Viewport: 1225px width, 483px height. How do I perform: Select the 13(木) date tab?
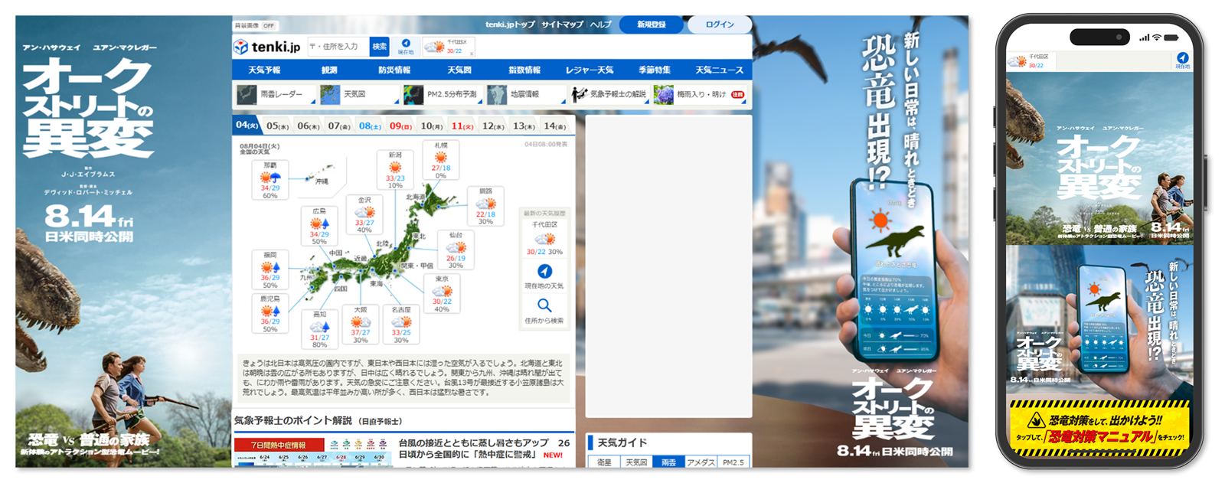click(524, 126)
